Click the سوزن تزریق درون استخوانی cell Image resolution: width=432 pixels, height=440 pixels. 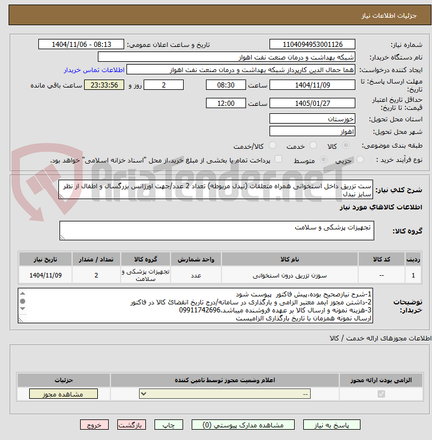[290, 275]
